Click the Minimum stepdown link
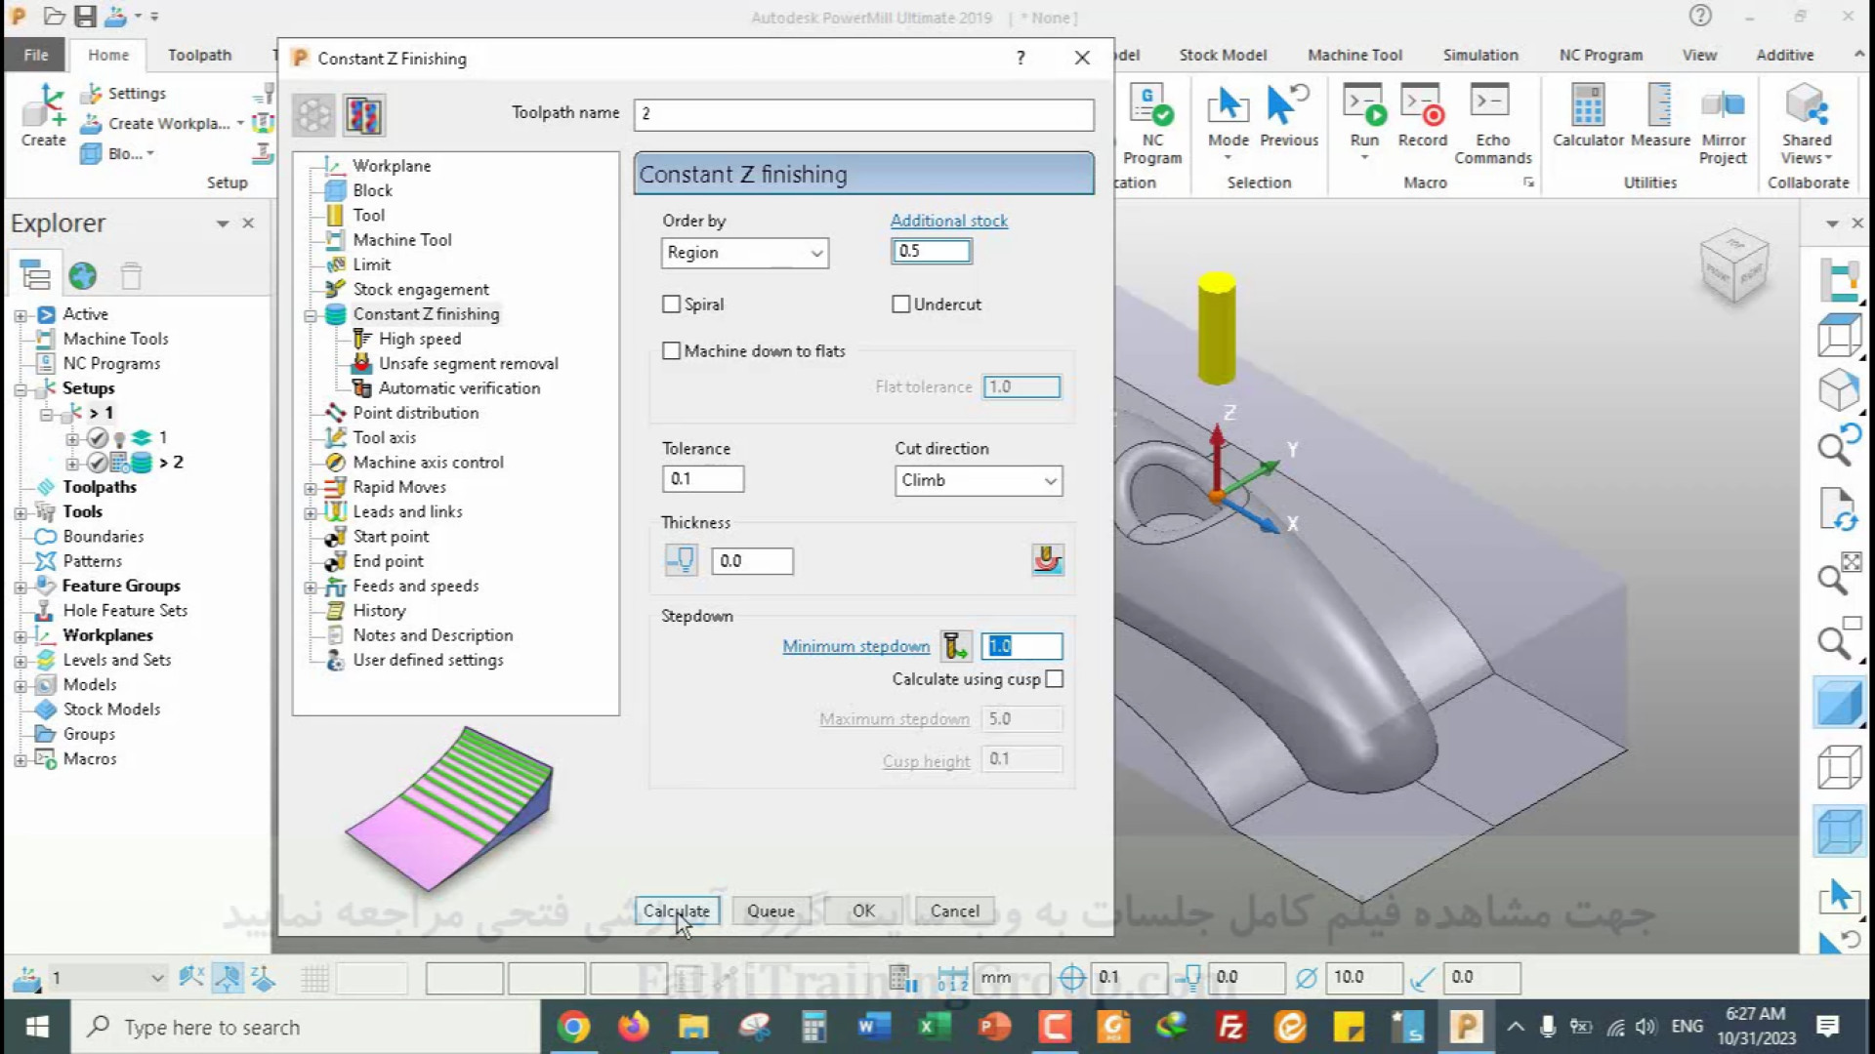Viewport: 1875px width, 1054px height. coord(855,646)
